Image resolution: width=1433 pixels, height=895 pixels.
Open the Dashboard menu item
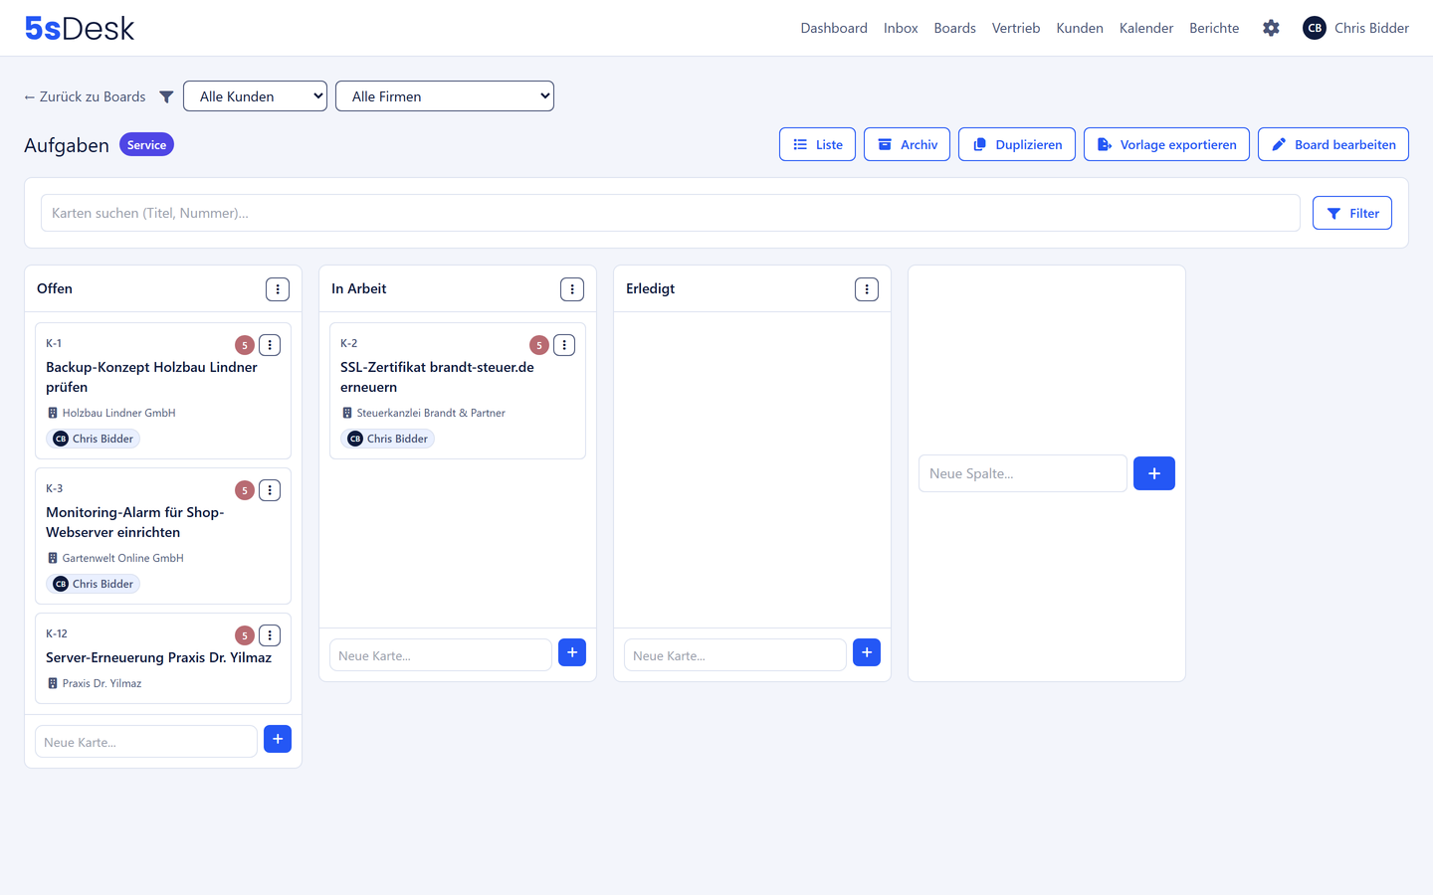(x=834, y=28)
